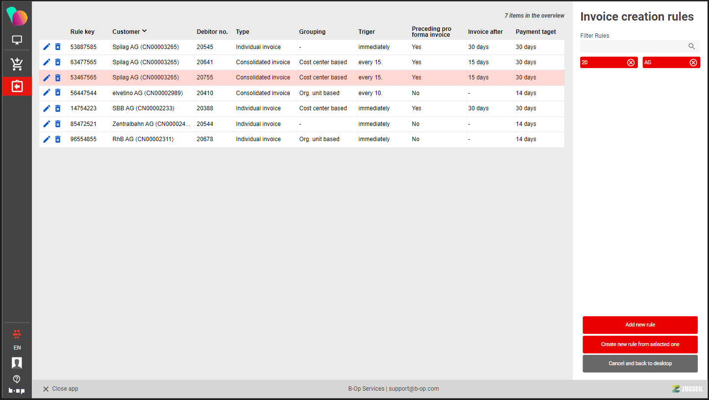Switch language via EN selector
Viewport: 709px width, 400px height.
17,348
